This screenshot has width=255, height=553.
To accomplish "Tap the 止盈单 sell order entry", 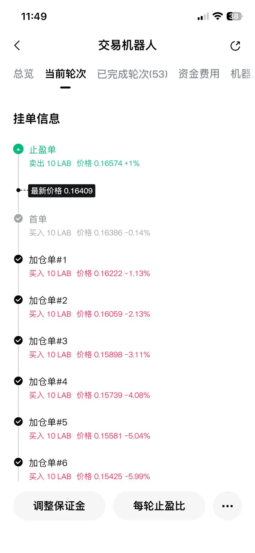I will tap(84, 156).
